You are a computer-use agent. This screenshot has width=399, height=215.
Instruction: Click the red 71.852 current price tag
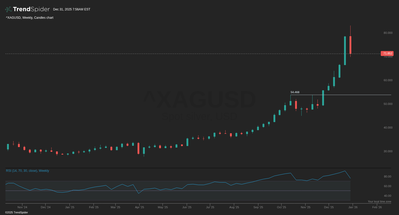point(387,53)
